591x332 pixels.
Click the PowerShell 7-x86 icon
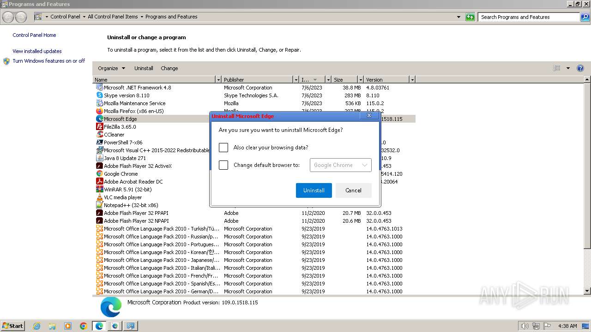click(99, 142)
